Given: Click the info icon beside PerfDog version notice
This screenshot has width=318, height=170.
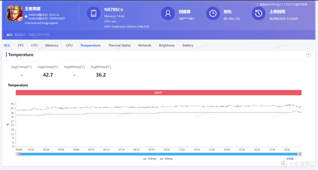Looking at the screenshot, I should click(x=257, y=4).
